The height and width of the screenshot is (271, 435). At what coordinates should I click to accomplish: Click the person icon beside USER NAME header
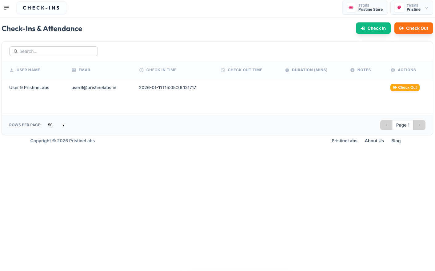[x=12, y=70]
